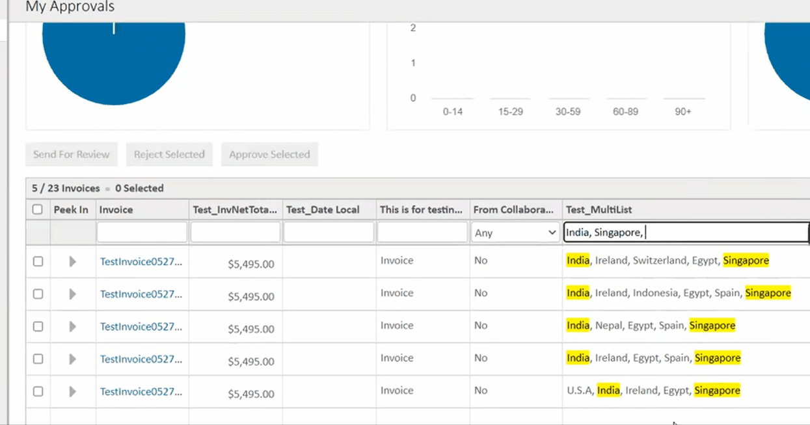Click the Test_InvNetTotal filter field
The image size is (810, 425).
[236, 232]
